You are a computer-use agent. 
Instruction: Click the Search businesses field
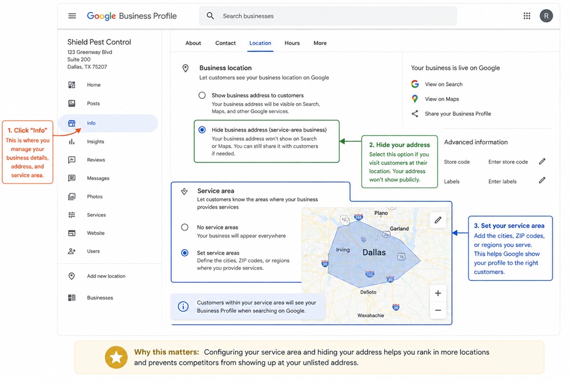(x=328, y=16)
